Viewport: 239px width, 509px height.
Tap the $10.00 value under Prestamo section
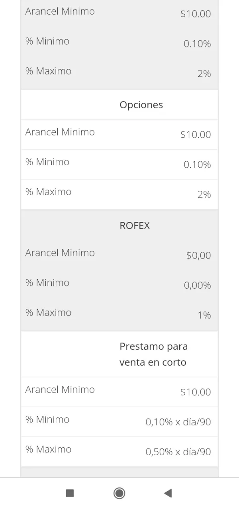click(196, 392)
